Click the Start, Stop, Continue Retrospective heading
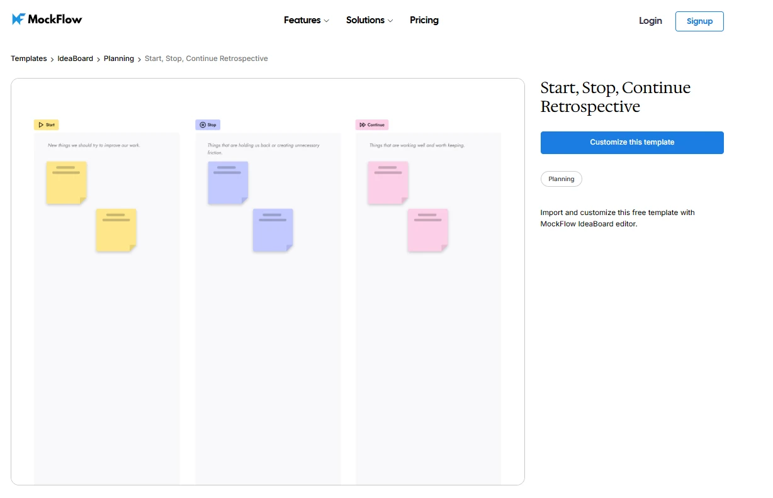 coord(616,97)
